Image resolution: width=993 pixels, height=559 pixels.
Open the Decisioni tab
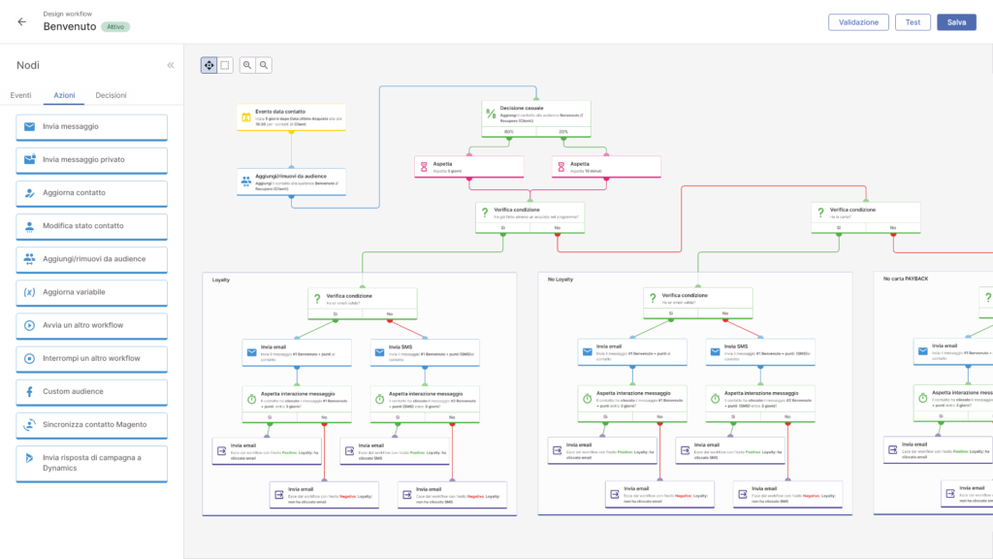[x=111, y=95]
